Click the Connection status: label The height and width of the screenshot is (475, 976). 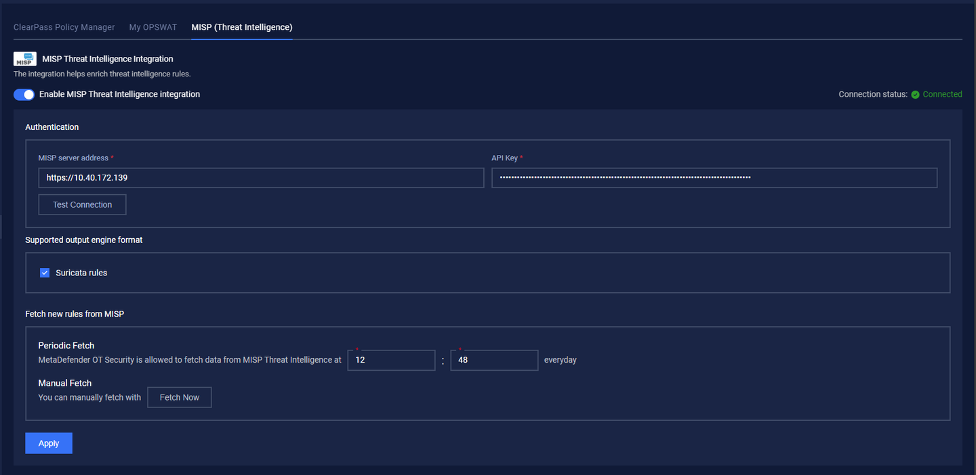[873, 95]
